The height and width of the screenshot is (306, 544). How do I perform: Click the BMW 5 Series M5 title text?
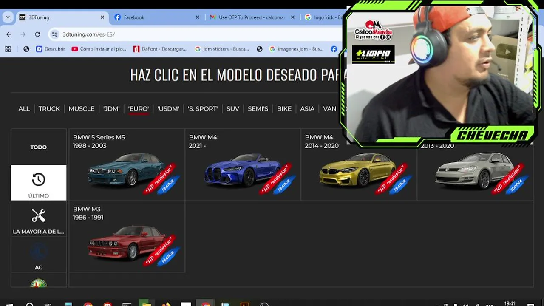coord(99,137)
